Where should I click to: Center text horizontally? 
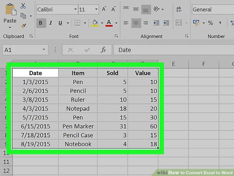[136, 23]
